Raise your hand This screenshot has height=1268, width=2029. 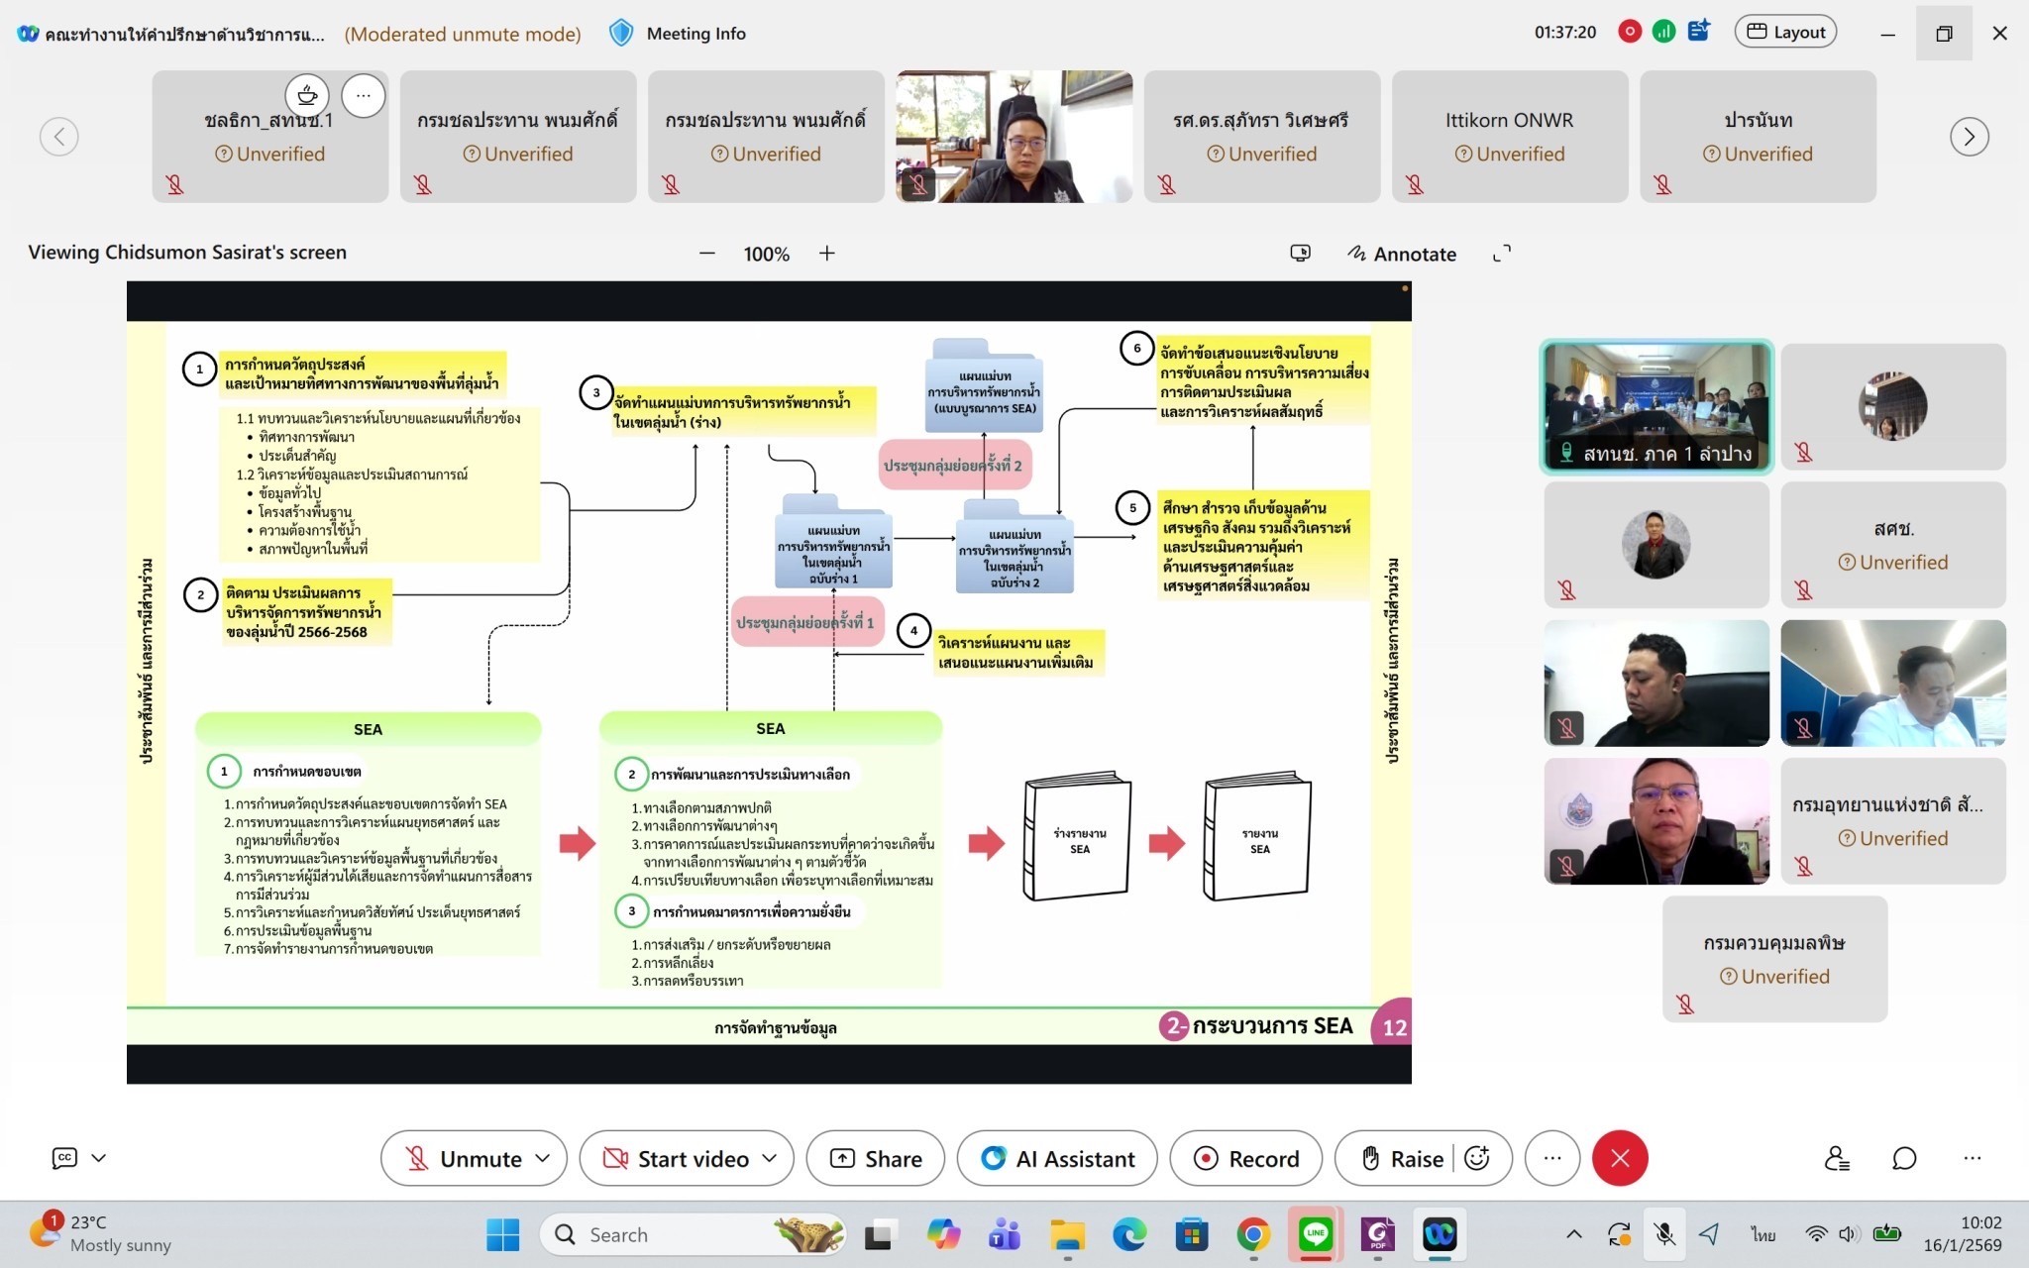pyautogui.click(x=1403, y=1158)
